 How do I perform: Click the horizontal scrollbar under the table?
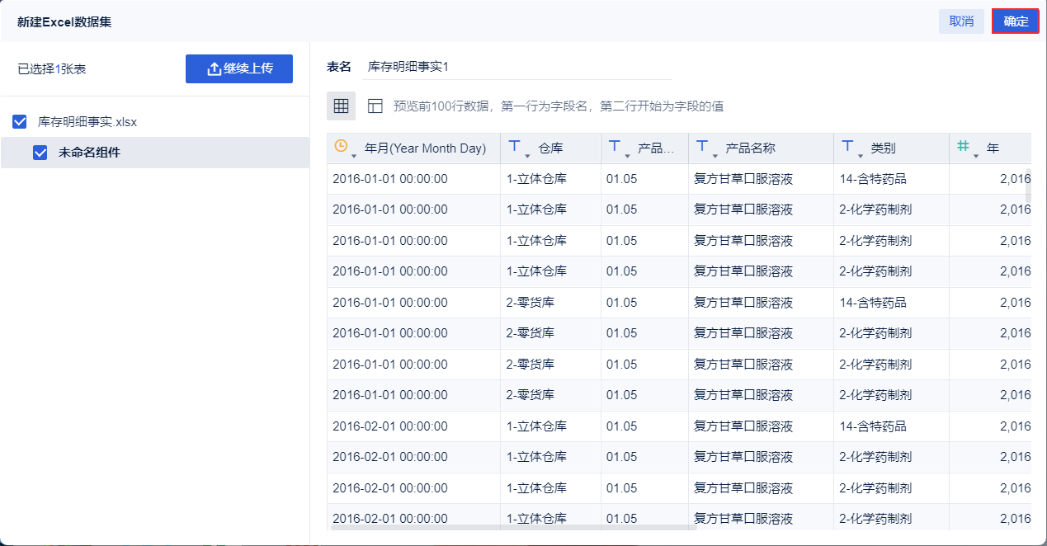[x=515, y=526]
